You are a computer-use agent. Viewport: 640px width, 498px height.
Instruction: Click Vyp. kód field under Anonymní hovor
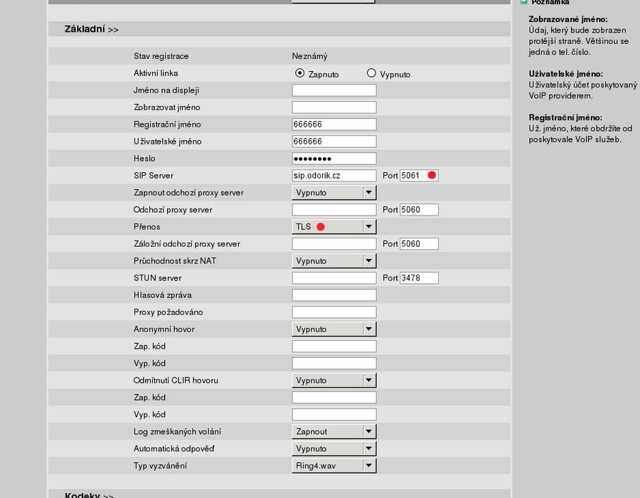pos(334,364)
